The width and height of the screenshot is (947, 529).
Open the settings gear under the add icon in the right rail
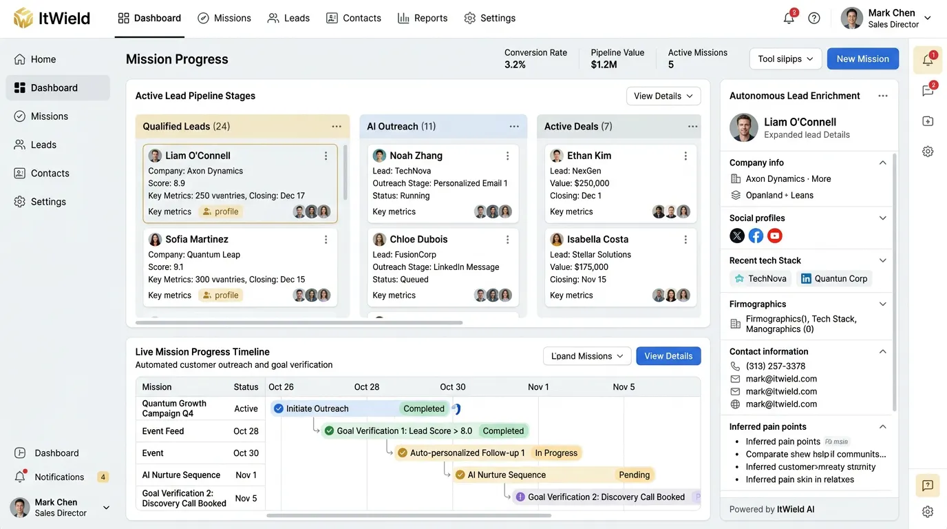928,152
